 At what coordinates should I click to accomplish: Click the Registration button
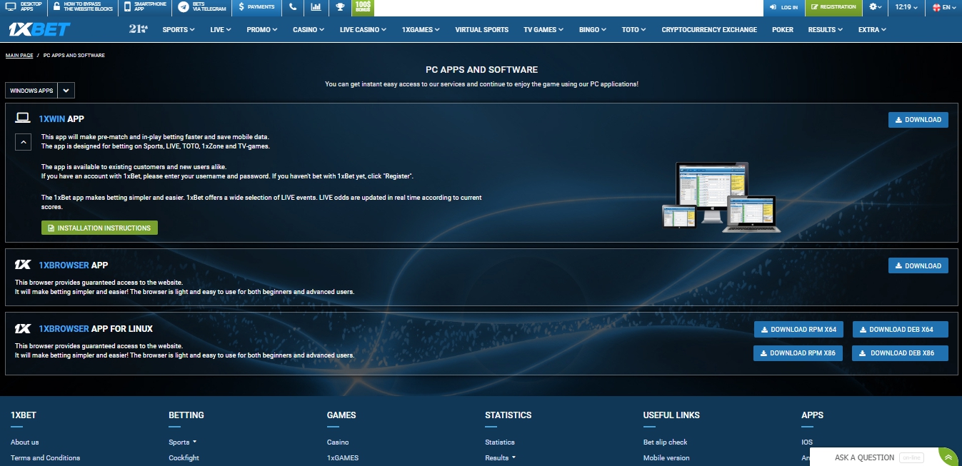pos(833,7)
